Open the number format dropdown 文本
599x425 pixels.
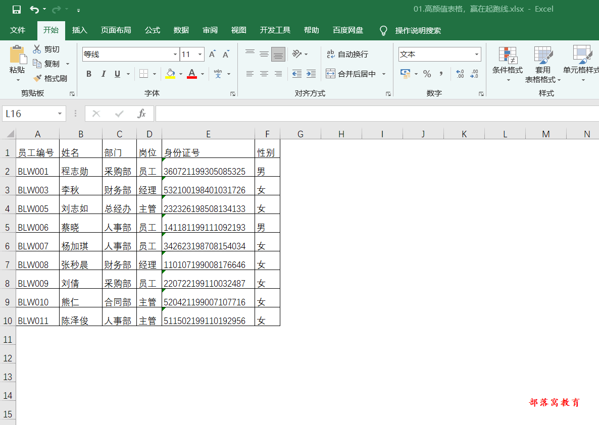(x=477, y=54)
